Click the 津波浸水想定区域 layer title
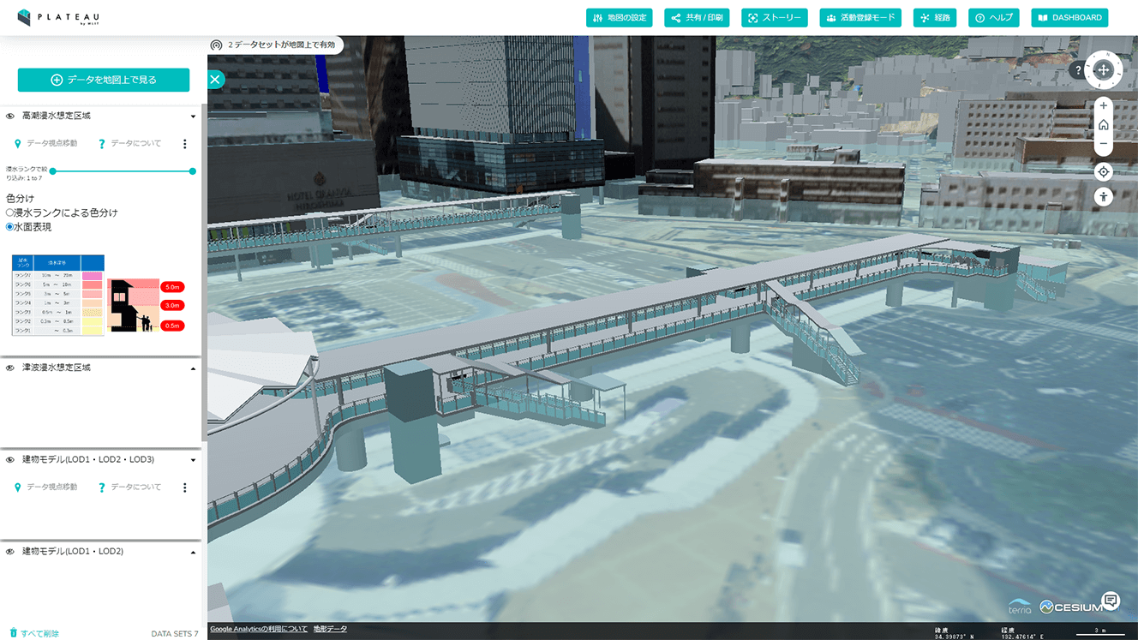The image size is (1138, 640). 57,368
